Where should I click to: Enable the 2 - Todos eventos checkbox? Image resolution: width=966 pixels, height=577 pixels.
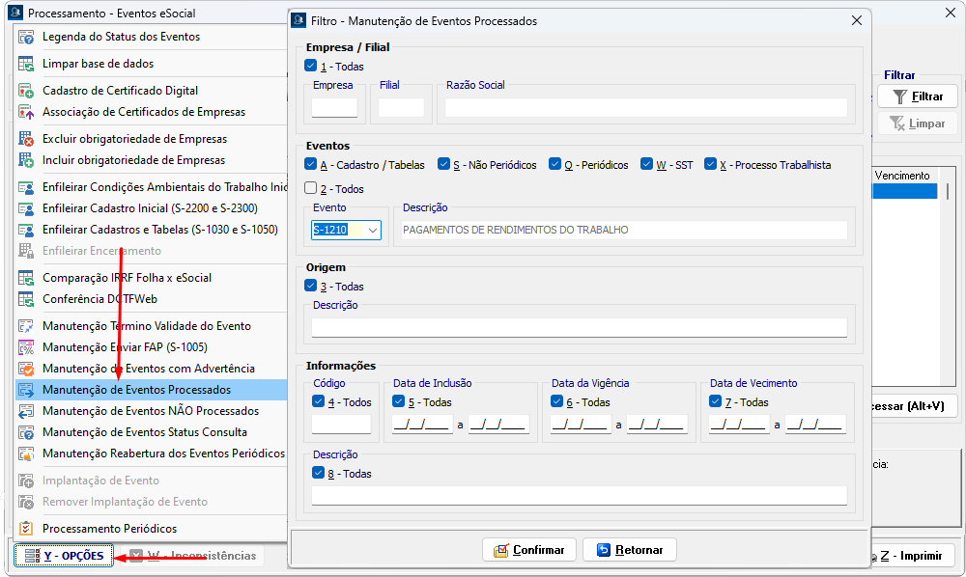pyautogui.click(x=311, y=189)
